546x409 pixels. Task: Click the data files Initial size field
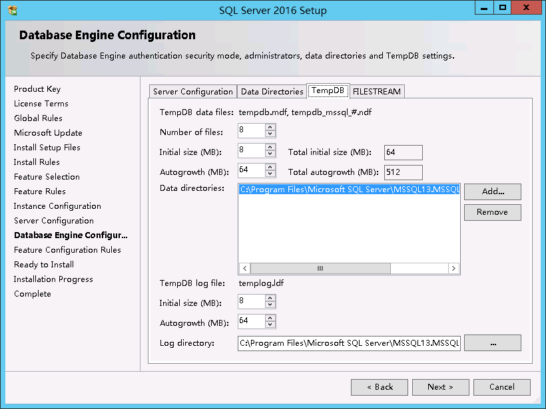tap(252, 150)
